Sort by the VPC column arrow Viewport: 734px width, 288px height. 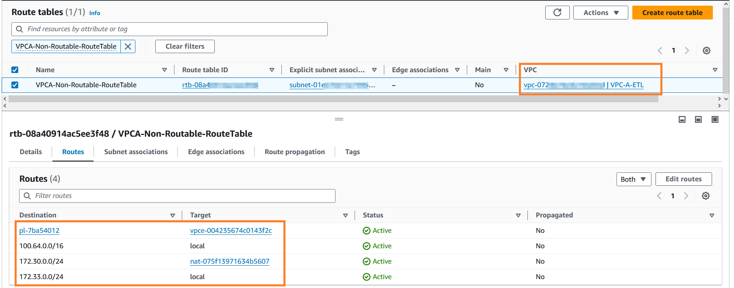(x=715, y=70)
